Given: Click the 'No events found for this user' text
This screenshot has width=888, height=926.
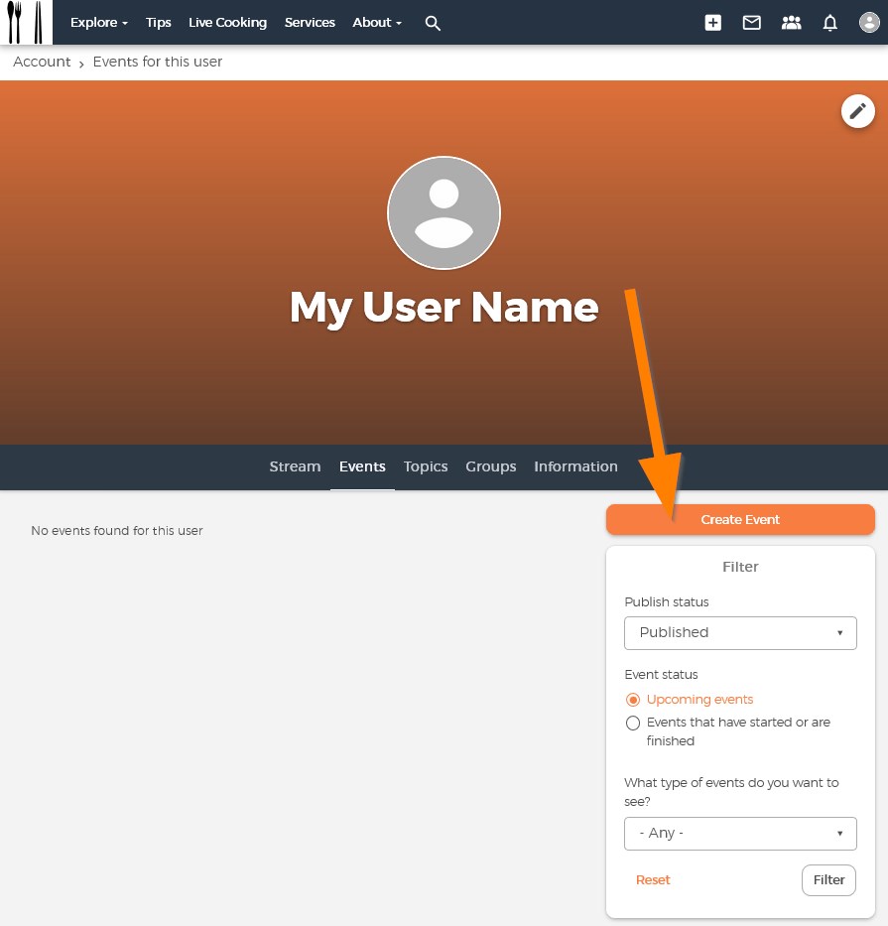Looking at the screenshot, I should pyautogui.click(x=117, y=530).
